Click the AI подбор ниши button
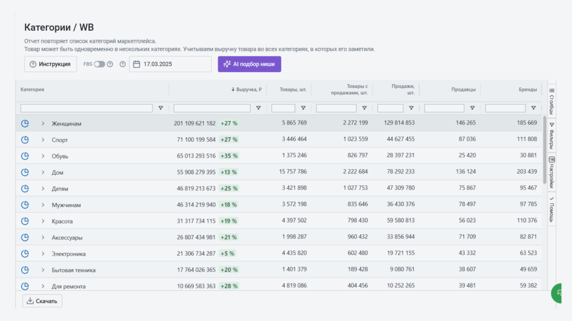This screenshot has width=572, height=321. pos(249,64)
